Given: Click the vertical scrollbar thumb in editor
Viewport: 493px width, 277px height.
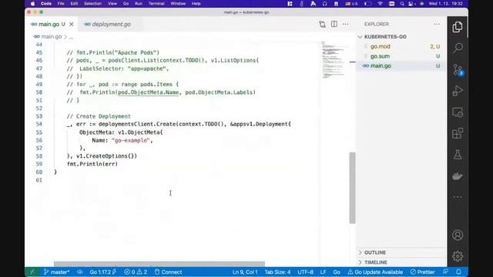Looking at the screenshot, I should pos(353,188).
